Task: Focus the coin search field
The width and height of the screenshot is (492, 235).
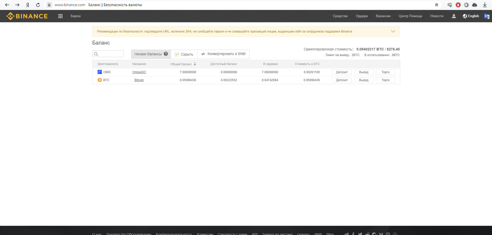Action: coord(108,54)
